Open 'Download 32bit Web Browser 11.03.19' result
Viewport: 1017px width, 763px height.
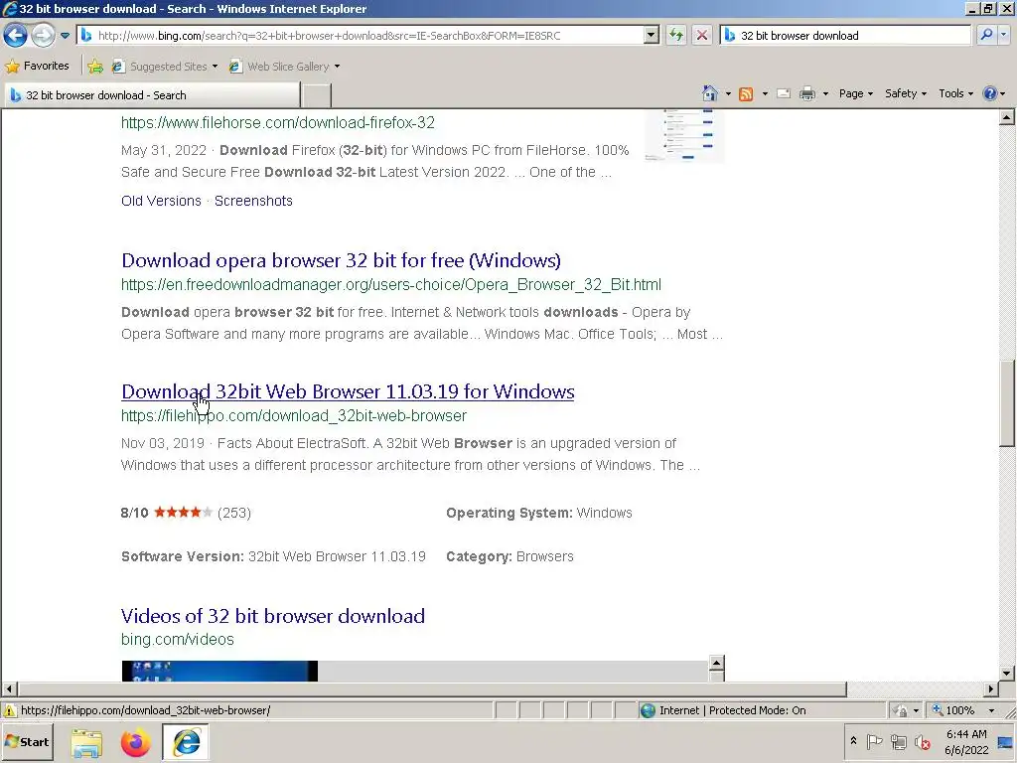click(x=348, y=391)
